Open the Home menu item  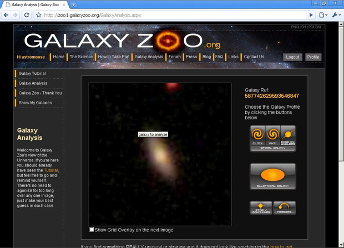(59, 57)
